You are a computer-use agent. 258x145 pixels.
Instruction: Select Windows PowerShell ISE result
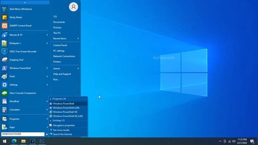pos(68,112)
